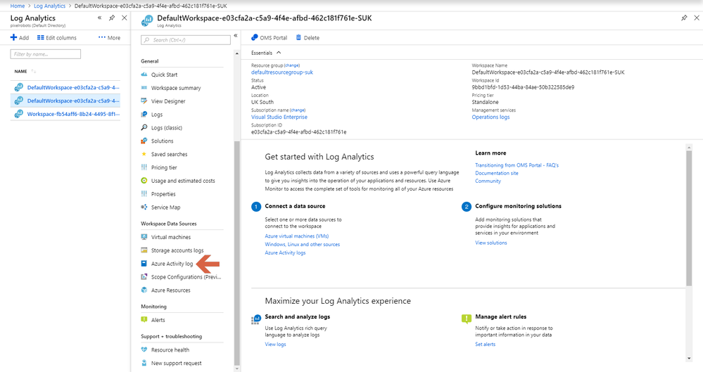Viewport: 703px width, 372px height.
Task: Open Transitioning from OMS Portal FAQ's
Action: (517, 165)
